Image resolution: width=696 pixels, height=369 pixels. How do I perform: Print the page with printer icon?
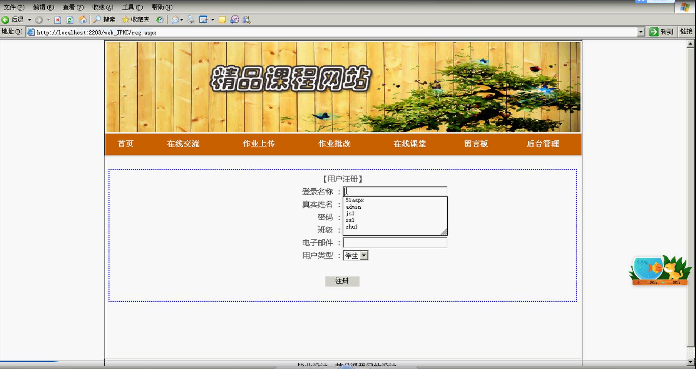[x=191, y=20]
